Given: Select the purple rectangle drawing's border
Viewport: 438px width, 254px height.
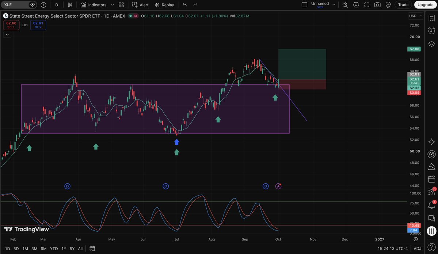Looking at the screenshot, I should (x=155, y=133).
